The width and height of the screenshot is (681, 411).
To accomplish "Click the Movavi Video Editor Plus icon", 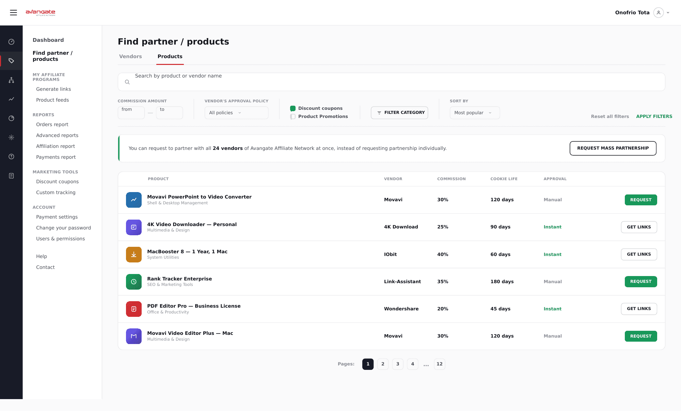I will click(x=134, y=336).
